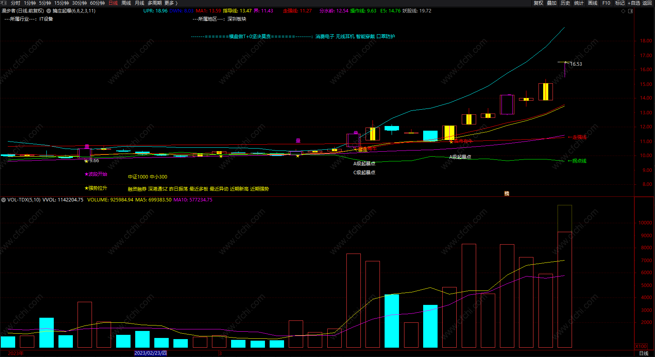
Task: Click the 智能穿戴 concept tag
Action: point(365,37)
